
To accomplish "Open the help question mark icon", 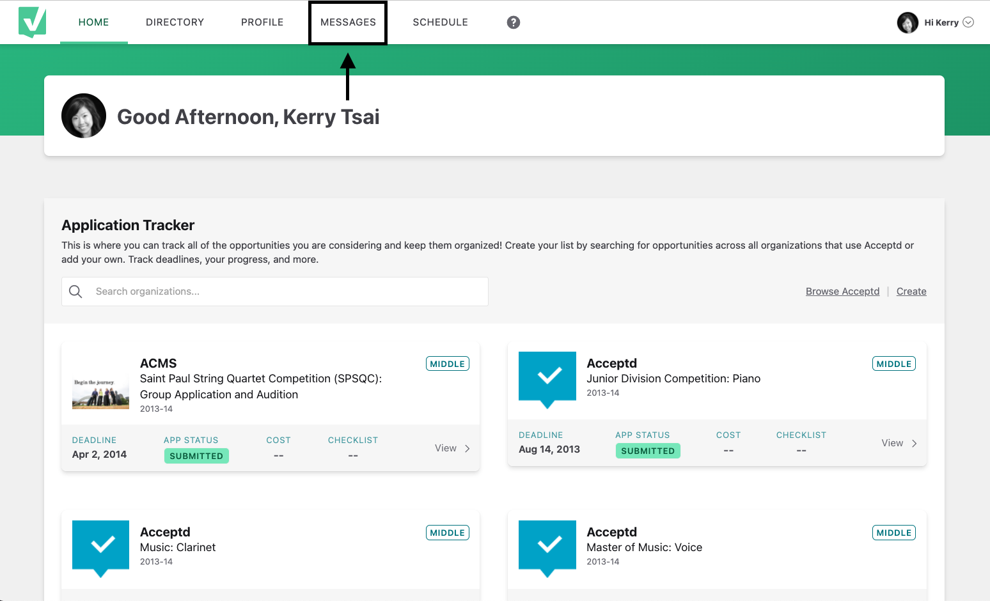I will (x=514, y=22).
